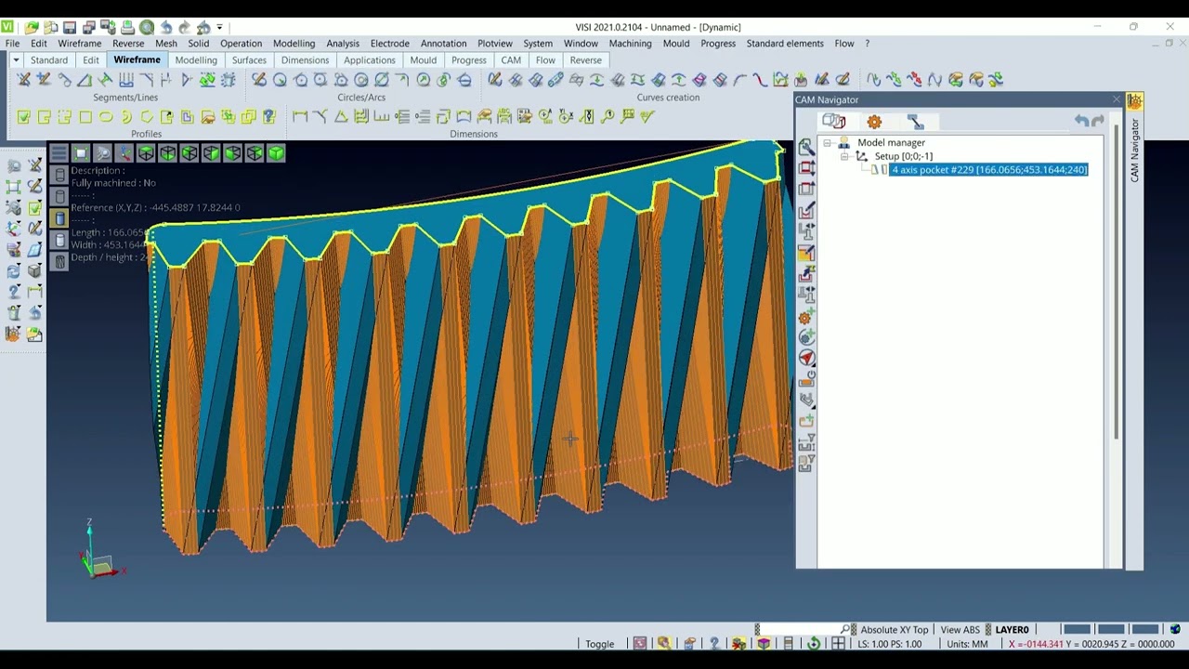This screenshot has height=669, width=1189.
Task: Click the second blue color box in status bar
Action: point(1111,630)
